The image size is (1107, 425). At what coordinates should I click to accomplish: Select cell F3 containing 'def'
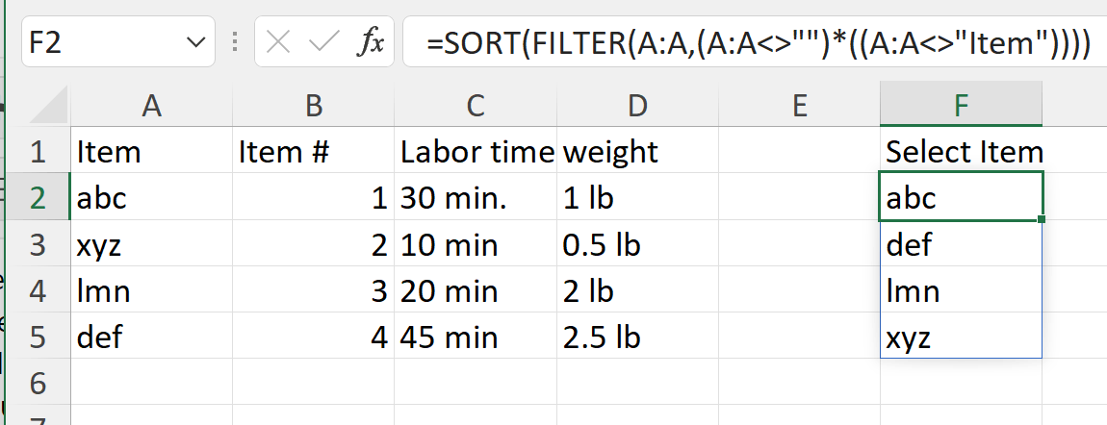tap(961, 245)
